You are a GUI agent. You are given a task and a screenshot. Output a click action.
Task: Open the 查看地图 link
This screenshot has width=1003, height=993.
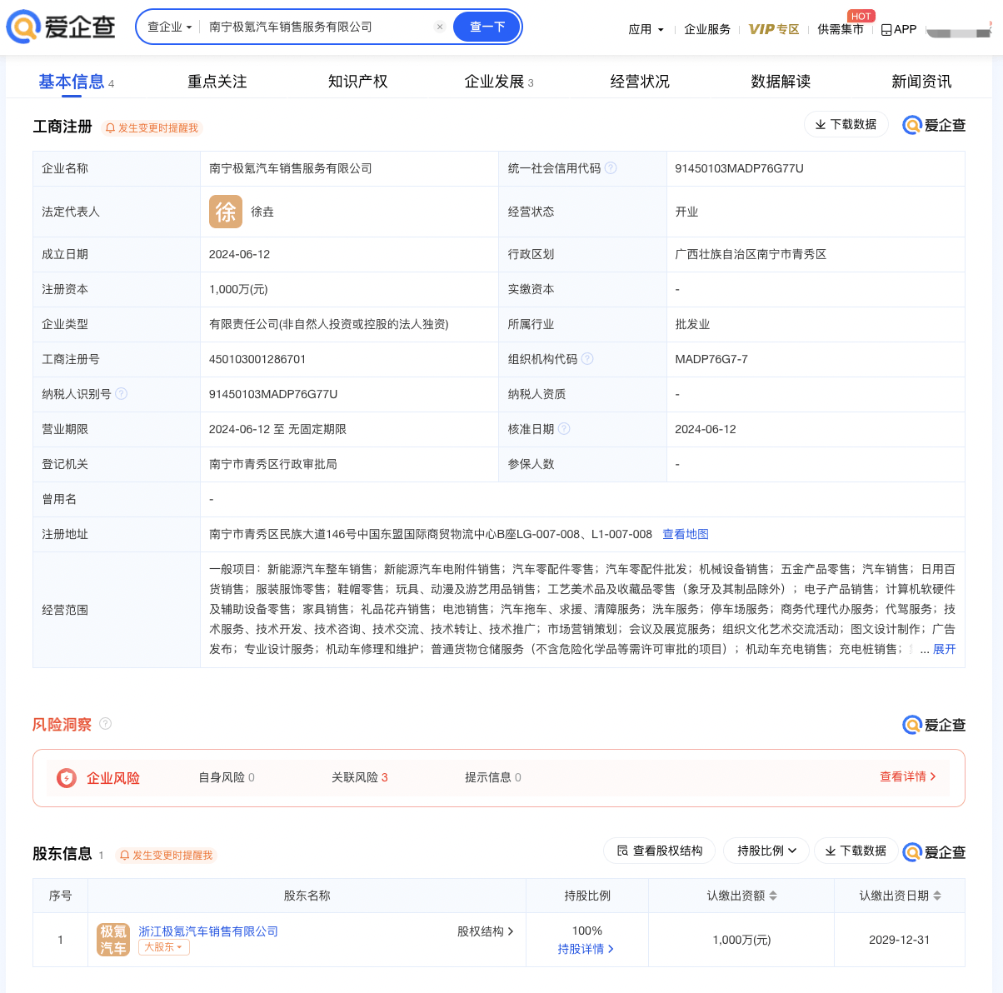pyautogui.click(x=686, y=534)
